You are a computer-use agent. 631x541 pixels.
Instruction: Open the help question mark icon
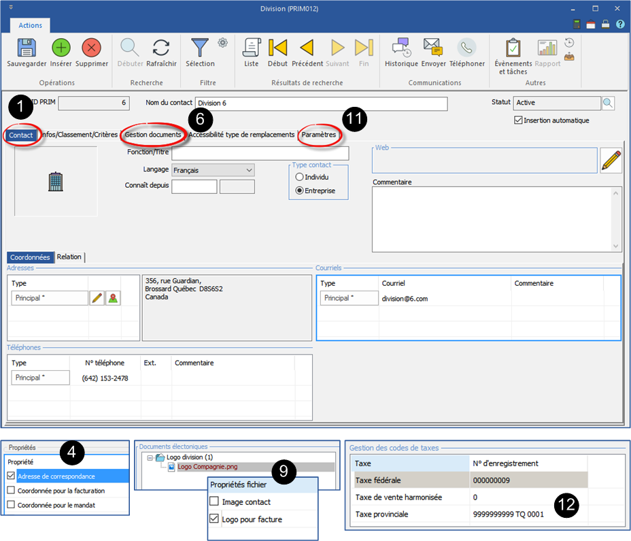point(620,24)
